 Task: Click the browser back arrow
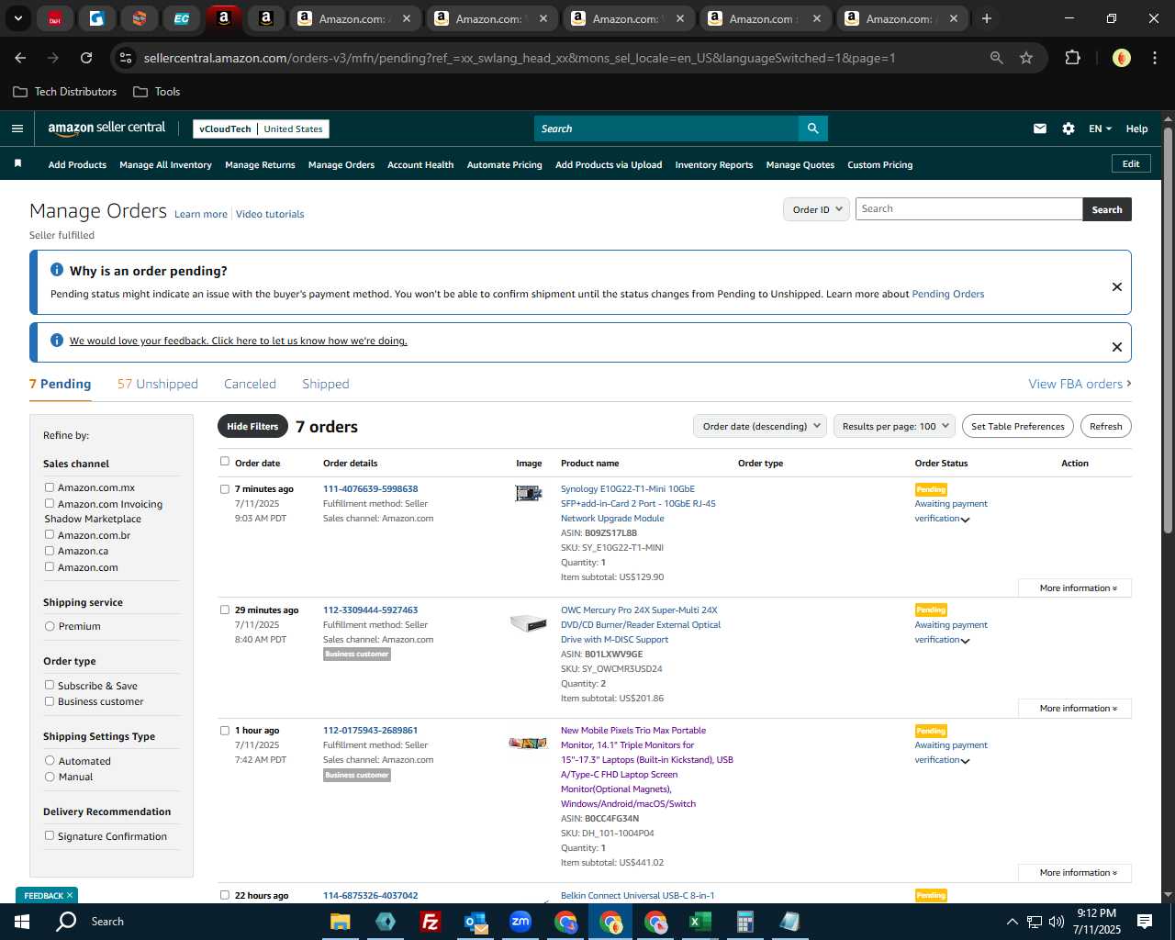[x=20, y=58]
